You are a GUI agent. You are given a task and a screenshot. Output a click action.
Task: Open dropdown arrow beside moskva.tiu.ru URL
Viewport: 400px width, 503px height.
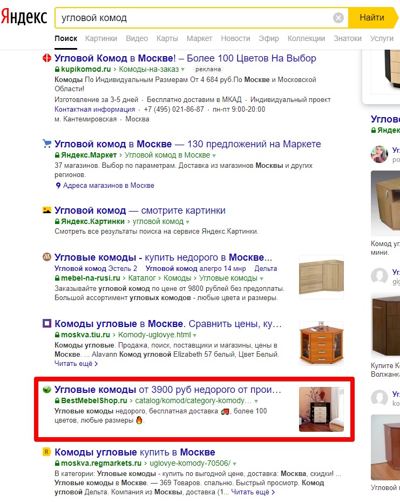tap(194, 335)
